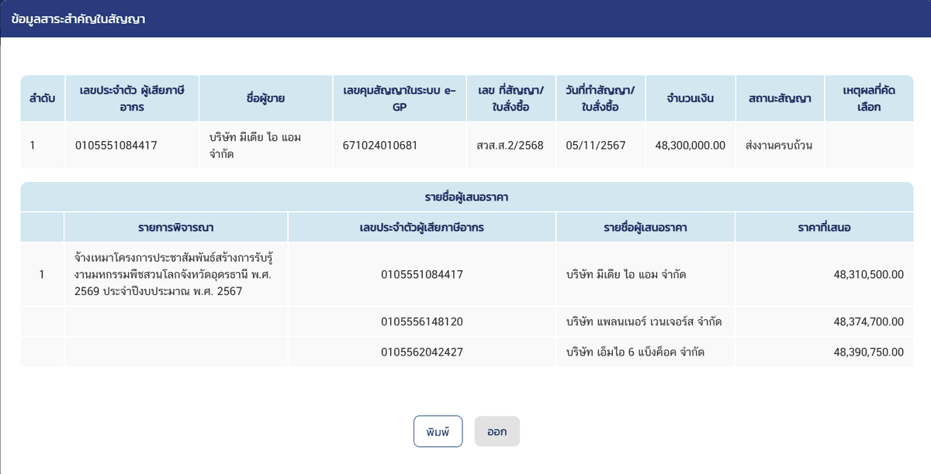This screenshot has height=474, width=931.
Task: Select tax ID 0105551084417 in contract row
Action: pyautogui.click(x=116, y=145)
